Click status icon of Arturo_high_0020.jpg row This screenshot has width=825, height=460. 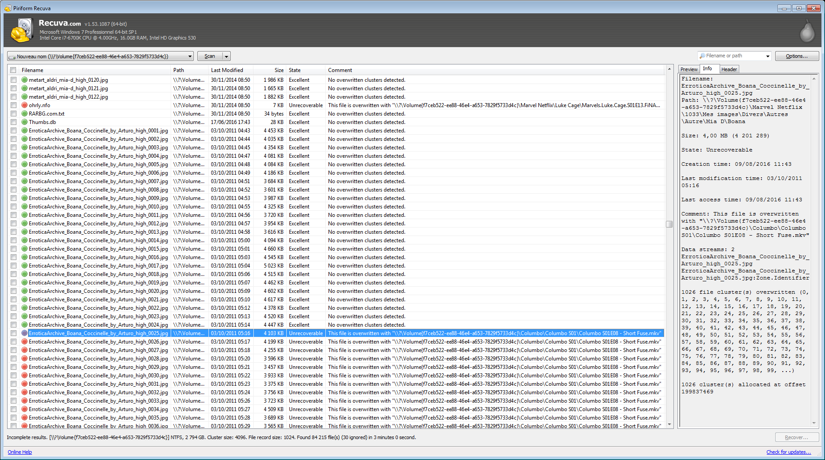pyautogui.click(x=24, y=291)
